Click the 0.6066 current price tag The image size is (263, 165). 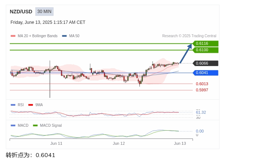tap(205, 63)
